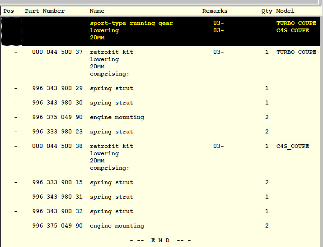This screenshot has width=323, height=247.
Task: Click C4S COUPE text in highlighted row
Action: (293, 30)
